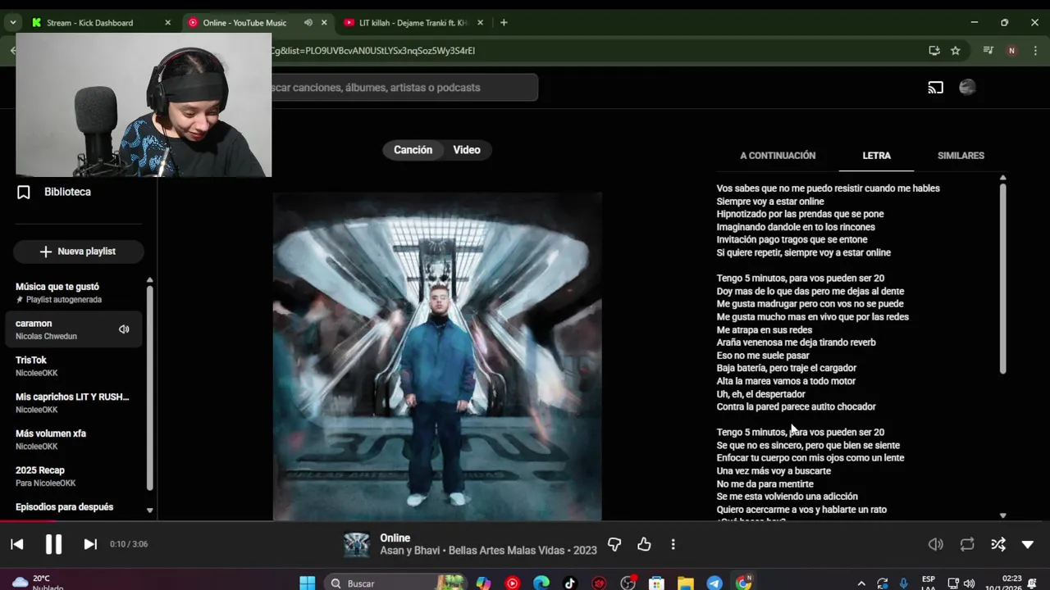Open the tab search dropdown
This screenshot has width=1050, height=590.
click(12, 23)
